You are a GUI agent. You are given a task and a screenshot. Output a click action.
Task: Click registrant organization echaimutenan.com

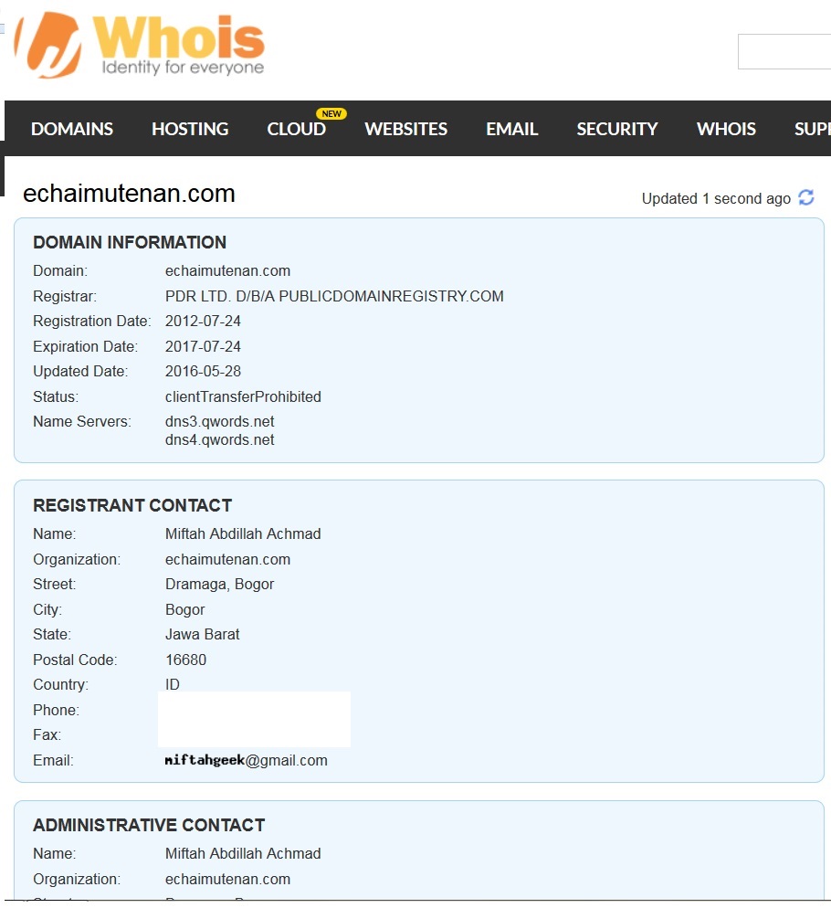click(227, 559)
